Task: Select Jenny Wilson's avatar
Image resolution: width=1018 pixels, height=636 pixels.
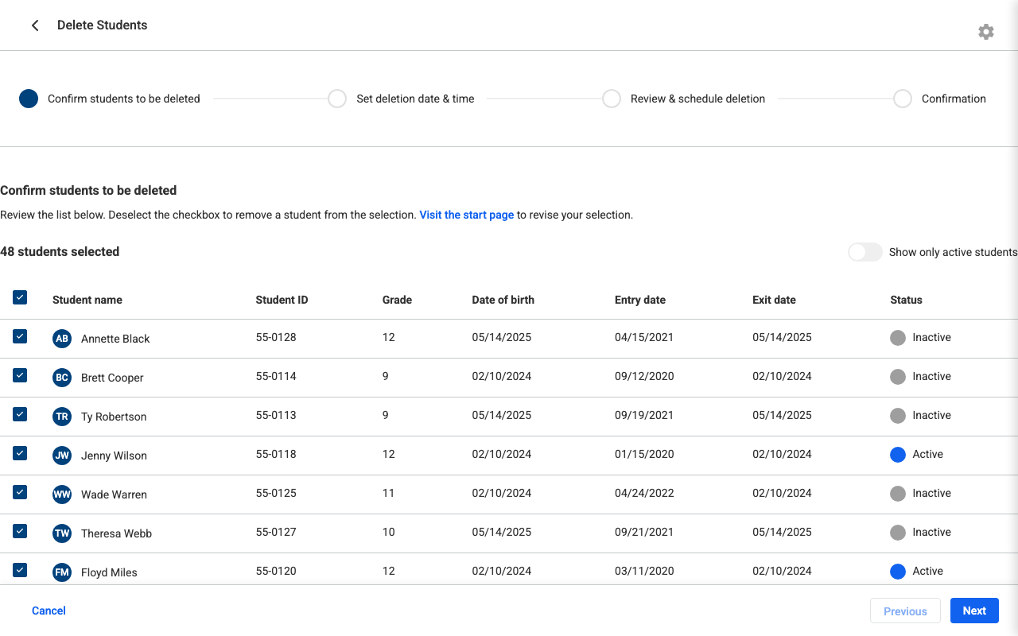Action: pyautogui.click(x=61, y=455)
